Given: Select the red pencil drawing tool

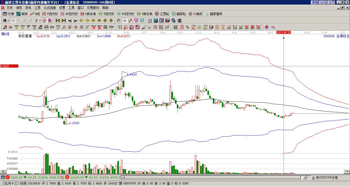Looking at the screenshot, I should tap(5, 27).
